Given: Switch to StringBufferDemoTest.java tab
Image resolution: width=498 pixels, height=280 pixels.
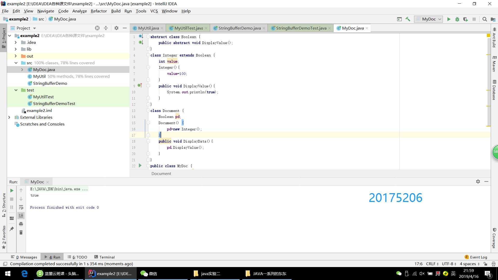Looking at the screenshot, I should [301, 28].
